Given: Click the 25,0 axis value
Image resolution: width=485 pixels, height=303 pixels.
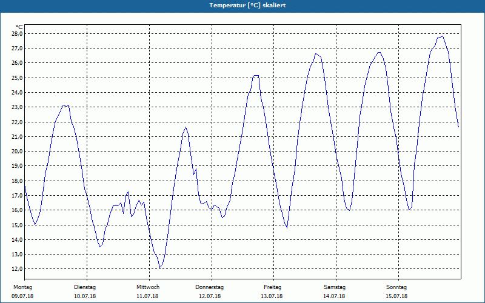Looking at the screenshot, I should tap(18, 78).
